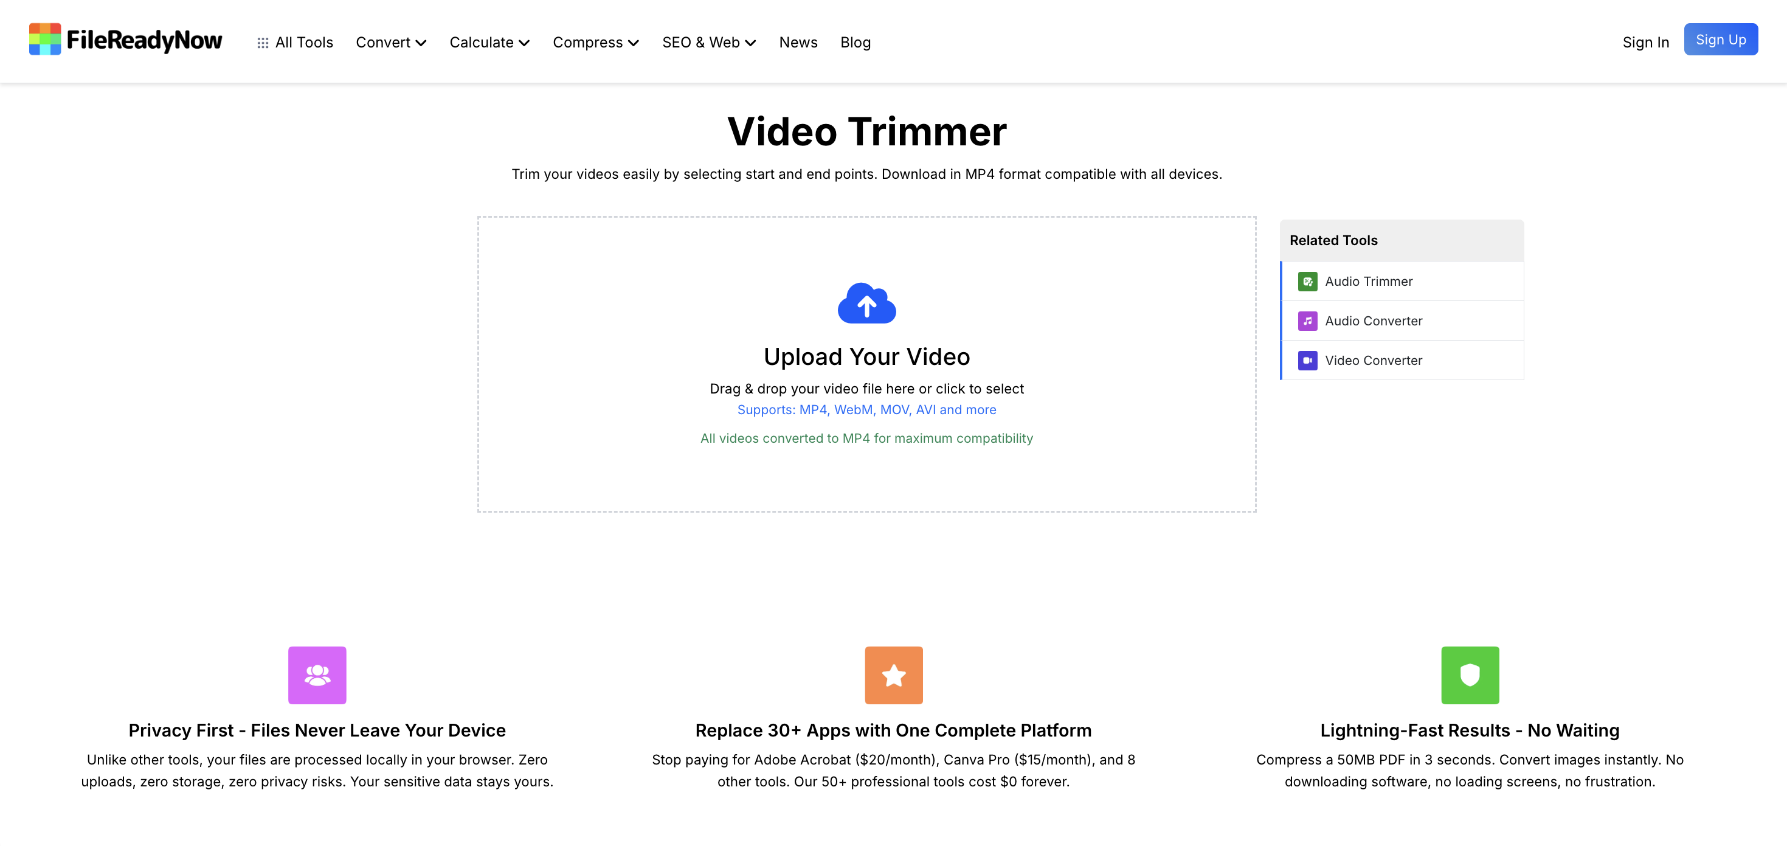Click the purple Audio Converter music icon
This screenshot has width=1787, height=846.
tap(1307, 321)
